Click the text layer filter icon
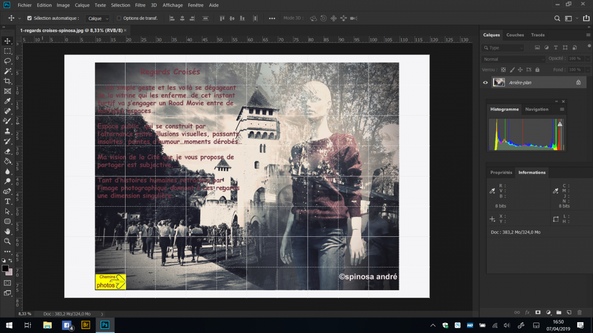This screenshot has width=593, height=333. click(x=555, y=48)
